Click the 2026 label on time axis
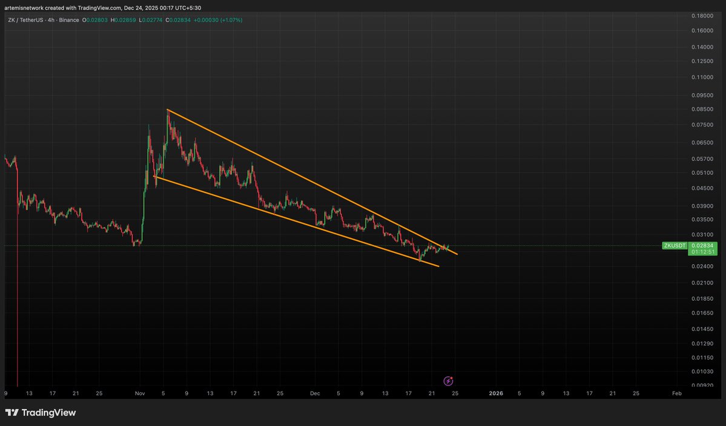Viewport: 726px width, 426px height. pos(495,393)
